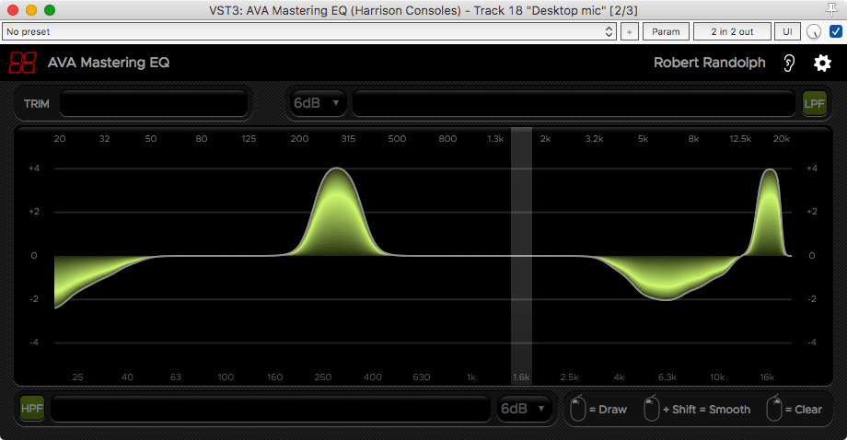Image resolution: width=847 pixels, height=440 pixels.
Task: Click the 1k frequency label
Action: (471, 376)
